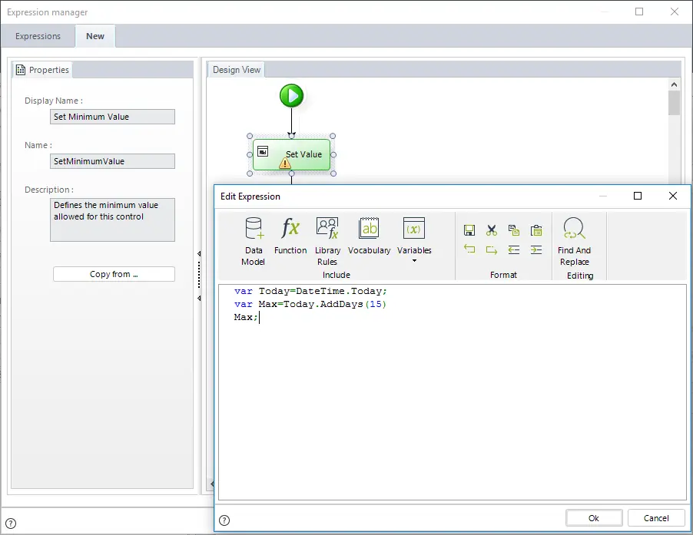This screenshot has width=693, height=535.
Task: Click the scroll-up arrow in Design View
Action: click(x=674, y=84)
